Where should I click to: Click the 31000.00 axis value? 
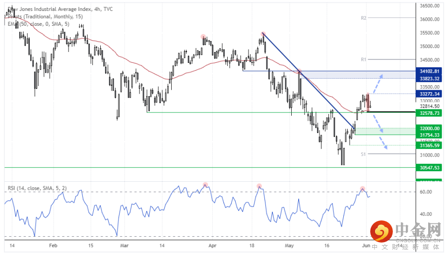coord(430,155)
